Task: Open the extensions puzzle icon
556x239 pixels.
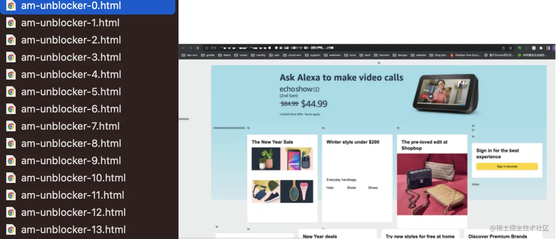Action: 541,48
